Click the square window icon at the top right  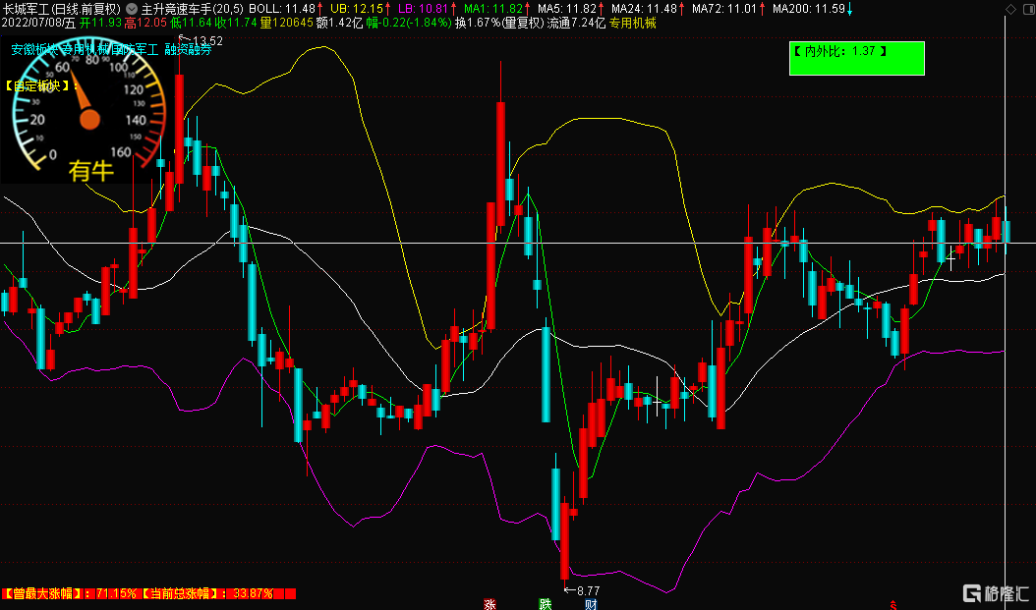(1027, 9)
